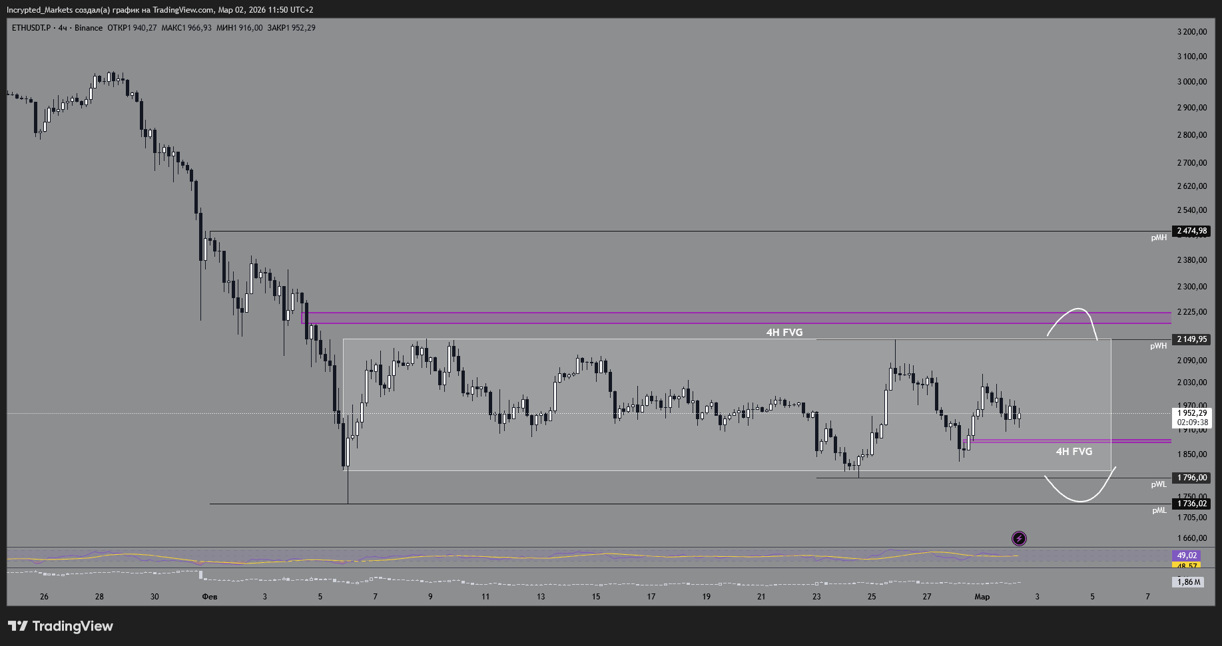Select the 4ч timeframe label
This screenshot has height=646, width=1222.
pos(63,28)
